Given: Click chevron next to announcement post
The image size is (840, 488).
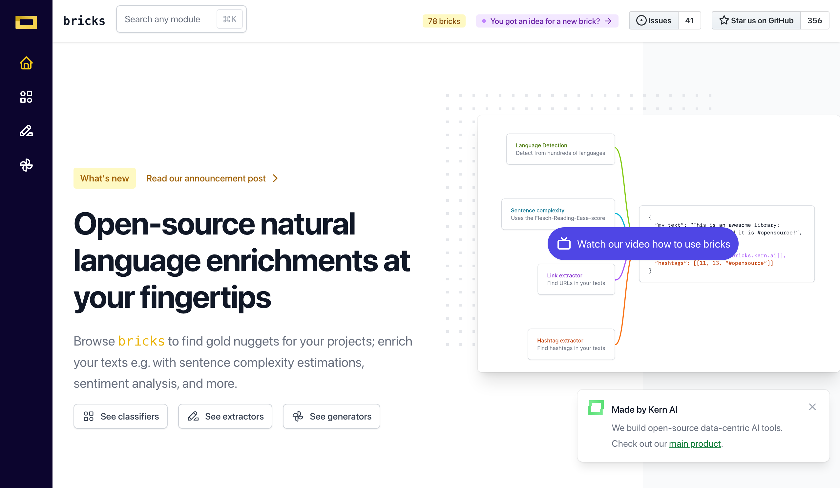Looking at the screenshot, I should [x=275, y=178].
